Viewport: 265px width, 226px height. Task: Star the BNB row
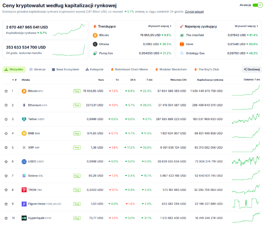[x=6, y=134]
